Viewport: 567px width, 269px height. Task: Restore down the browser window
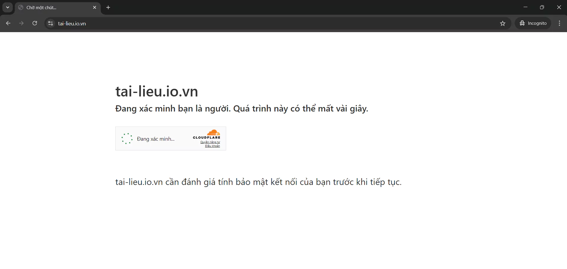(x=542, y=7)
